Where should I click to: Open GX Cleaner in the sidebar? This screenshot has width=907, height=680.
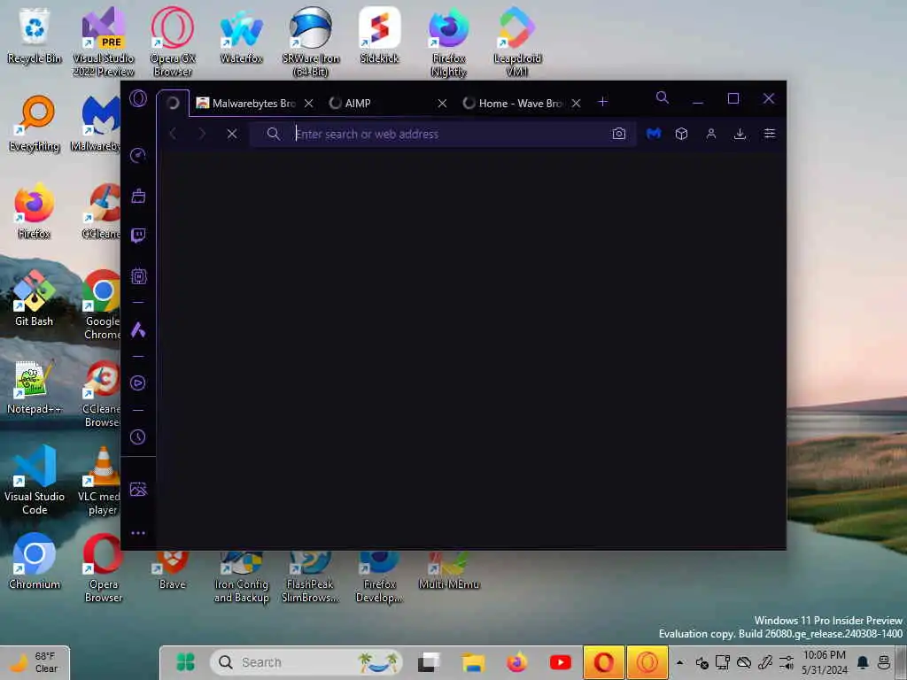click(x=138, y=196)
